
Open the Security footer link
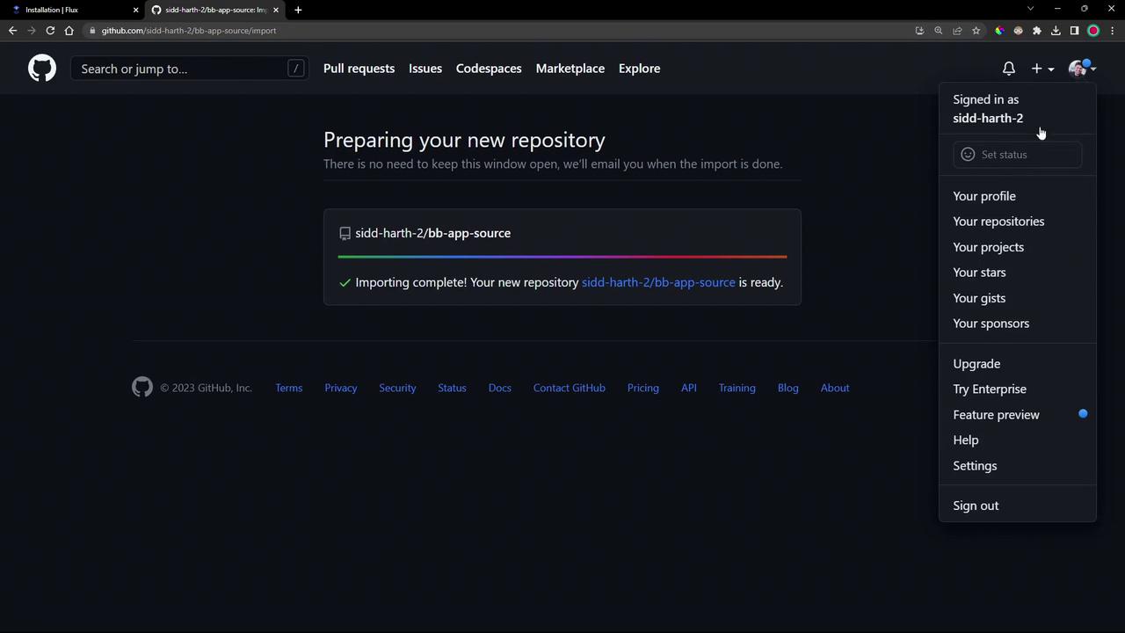397,388
